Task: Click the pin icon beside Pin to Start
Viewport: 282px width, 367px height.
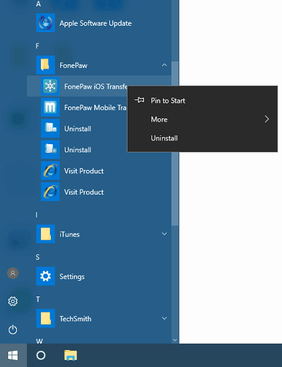Action: coord(139,100)
